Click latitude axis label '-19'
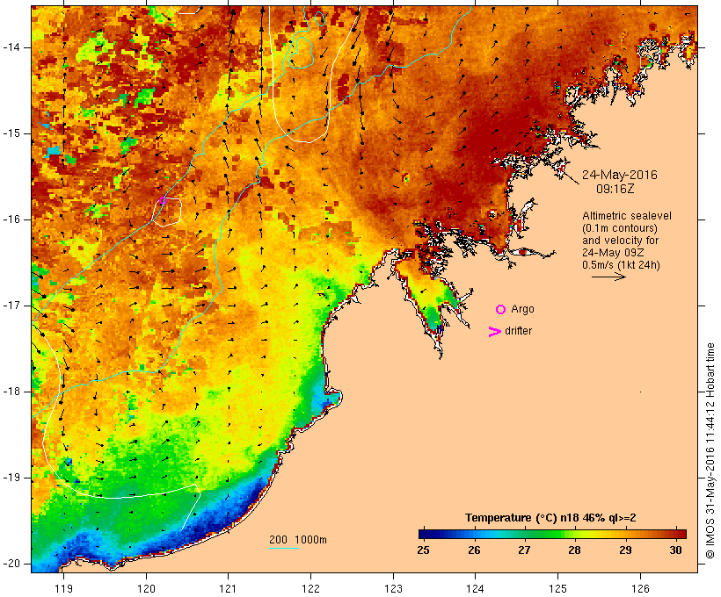This screenshot has width=721, height=597. (11, 478)
